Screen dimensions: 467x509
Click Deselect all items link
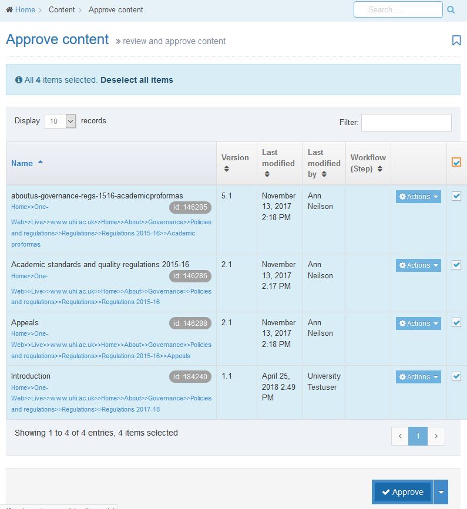pos(137,80)
